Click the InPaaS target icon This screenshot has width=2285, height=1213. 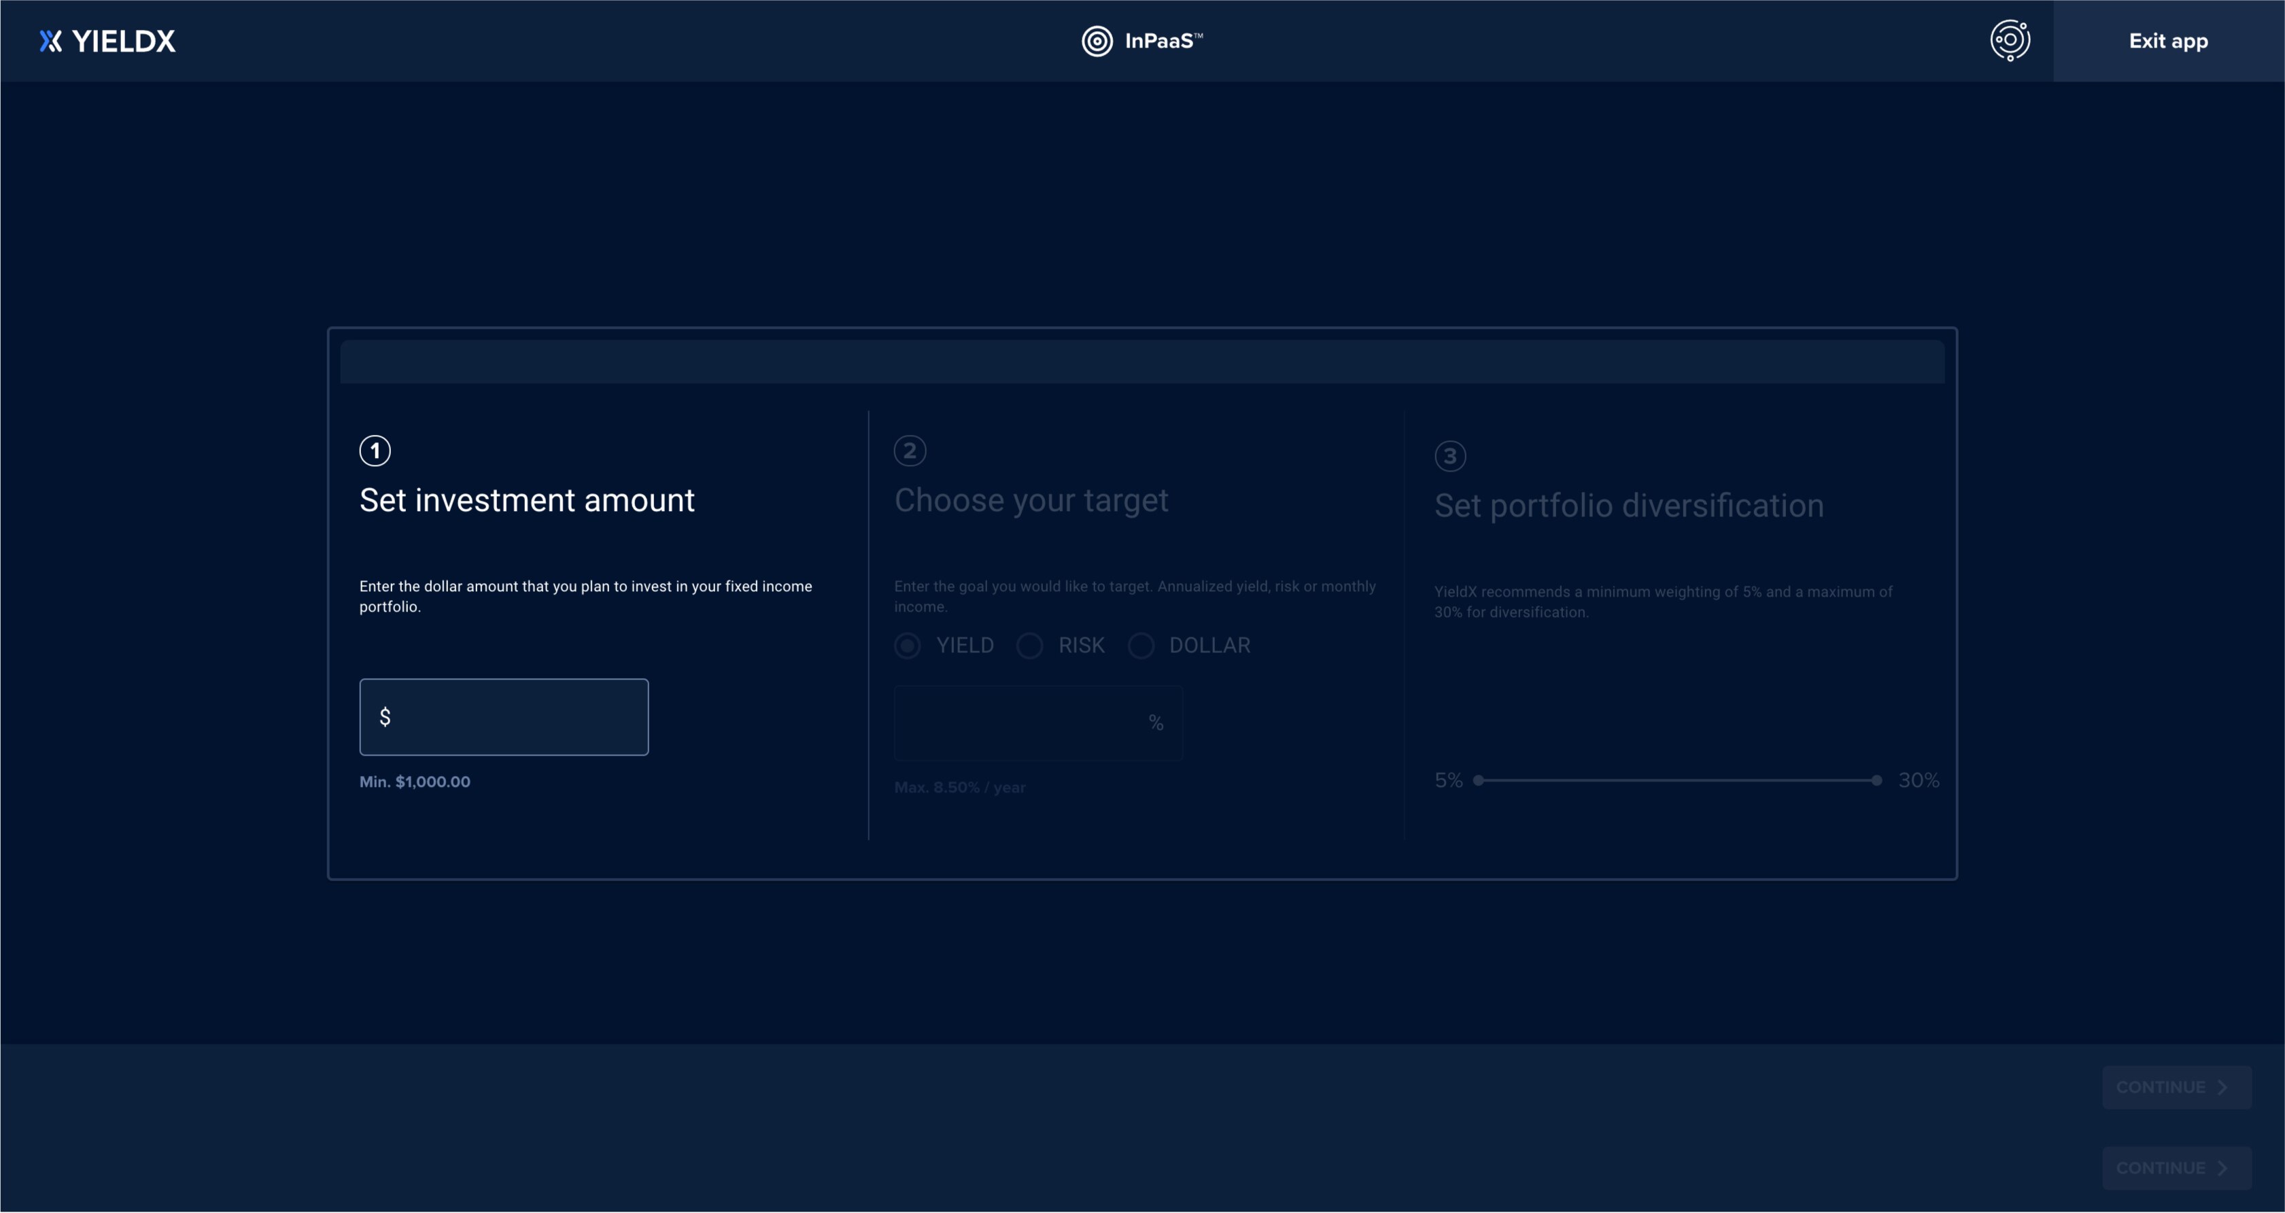1097,41
